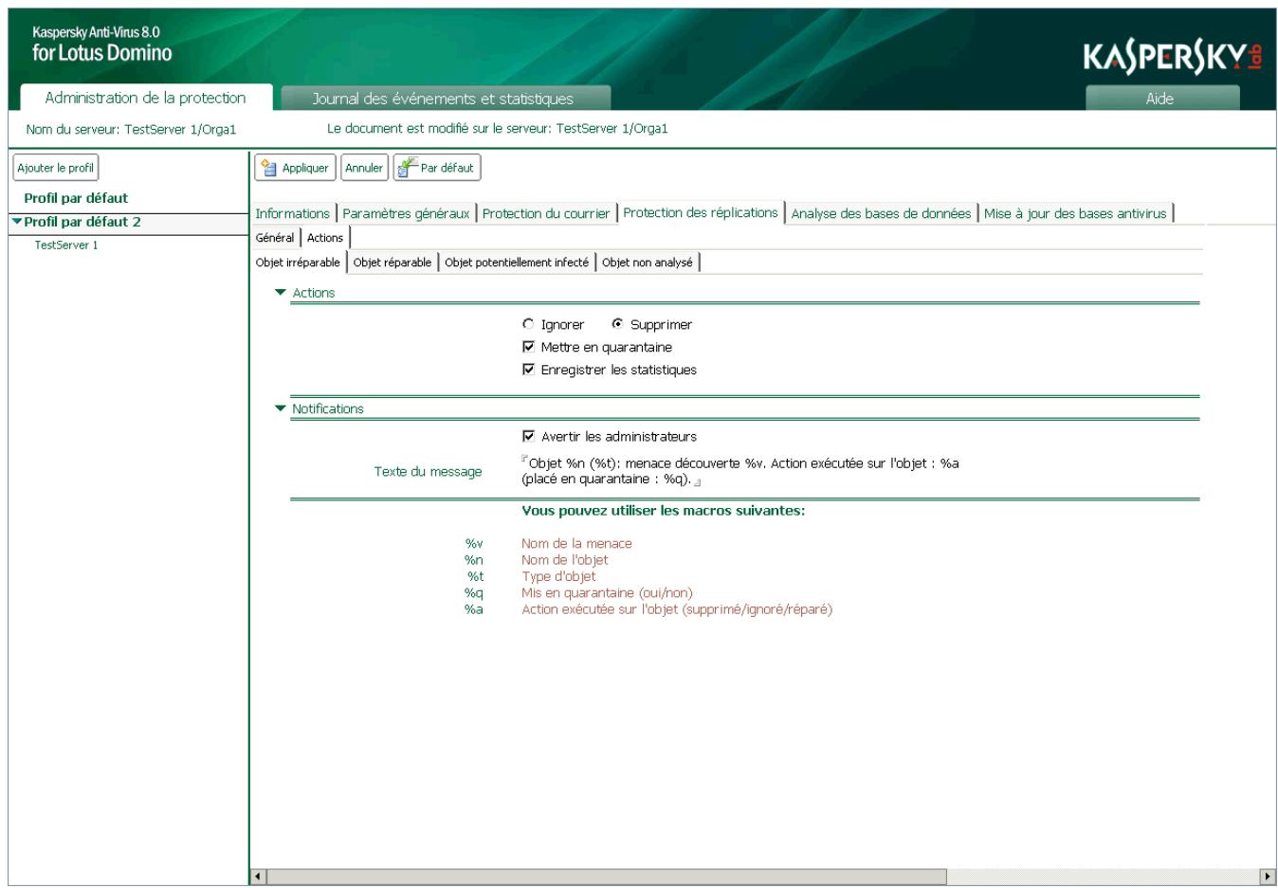Click the Ajouter le profil button
1278x888 pixels.
56,168
